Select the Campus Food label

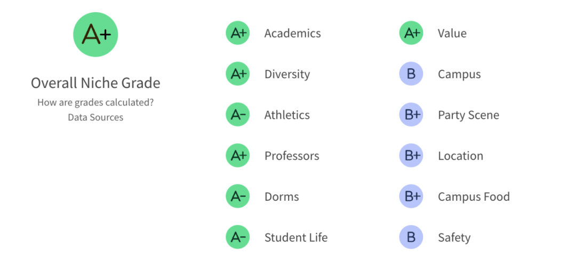click(x=474, y=196)
